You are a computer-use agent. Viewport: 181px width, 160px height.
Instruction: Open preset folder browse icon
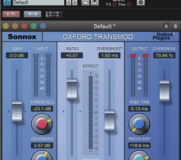pyautogui.click(x=85, y=2)
